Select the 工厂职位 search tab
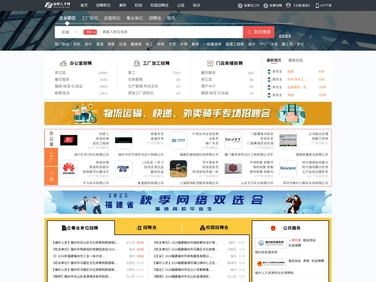Screen dimensions: 376x282 pyautogui.click(x=90, y=18)
